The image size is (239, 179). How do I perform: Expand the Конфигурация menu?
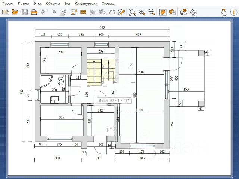tap(86, 3)
